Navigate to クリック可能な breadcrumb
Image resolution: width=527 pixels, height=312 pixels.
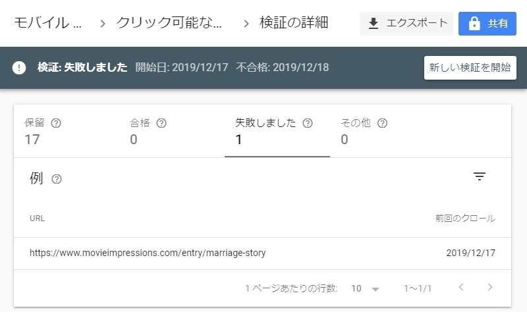(169, 23)
